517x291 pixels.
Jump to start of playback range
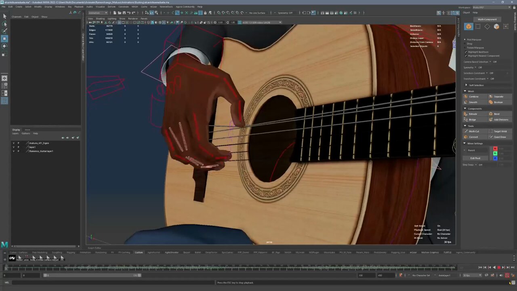[x=480, y=267]
